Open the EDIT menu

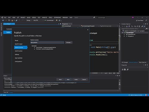click(x=9, y=17)
